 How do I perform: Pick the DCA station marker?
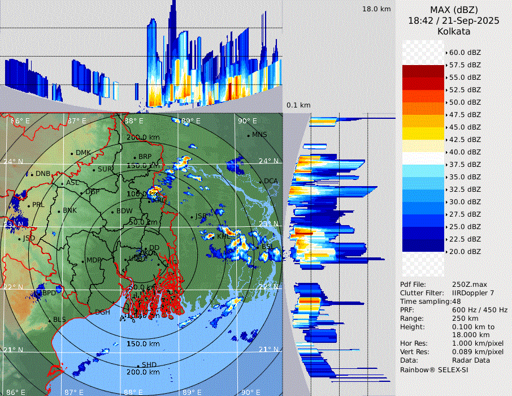tap(261, 181)
